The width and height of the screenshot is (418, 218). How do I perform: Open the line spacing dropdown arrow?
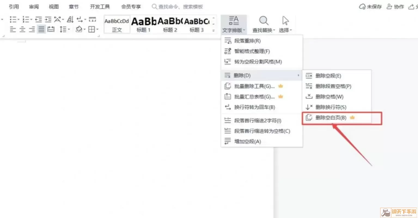(69, 29)
